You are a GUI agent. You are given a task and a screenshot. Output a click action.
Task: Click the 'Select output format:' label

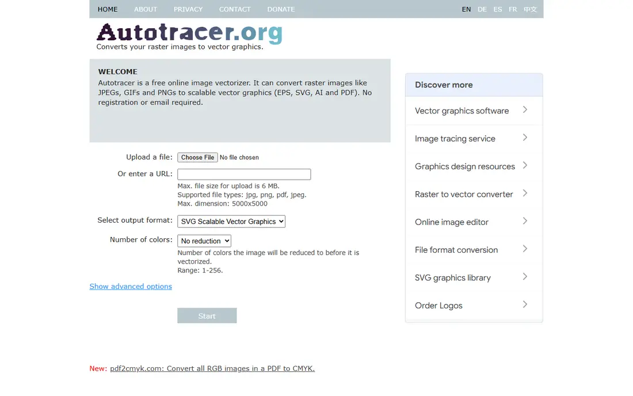[x=135, y=220]
